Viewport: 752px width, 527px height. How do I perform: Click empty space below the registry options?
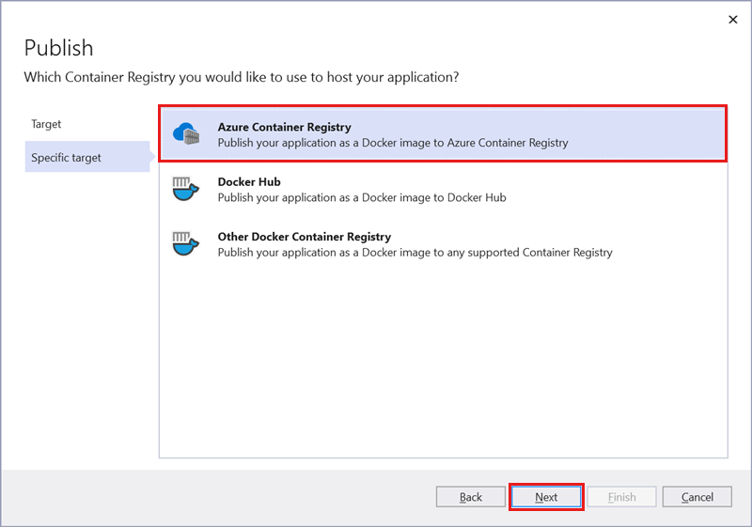pyautogui.click(x=442, y=366)
